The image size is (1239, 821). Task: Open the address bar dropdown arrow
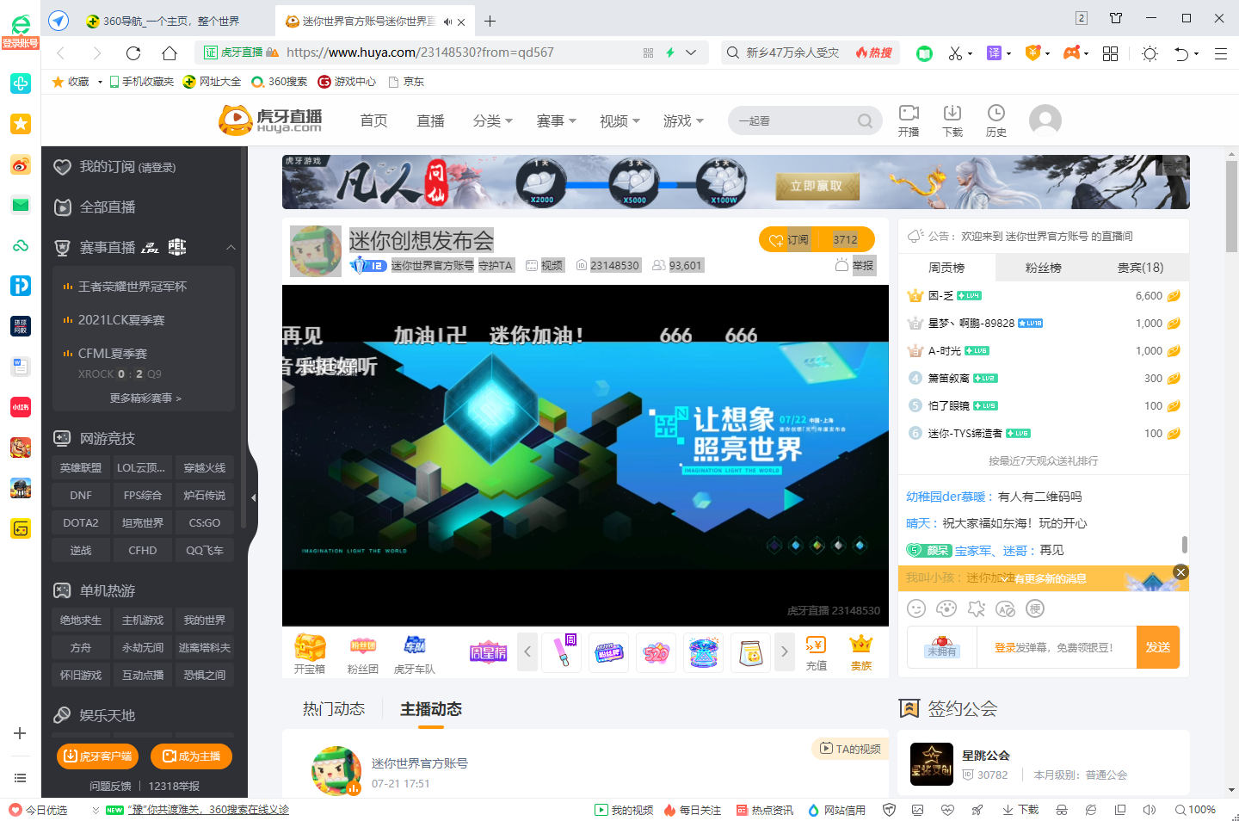pos(691,53)
